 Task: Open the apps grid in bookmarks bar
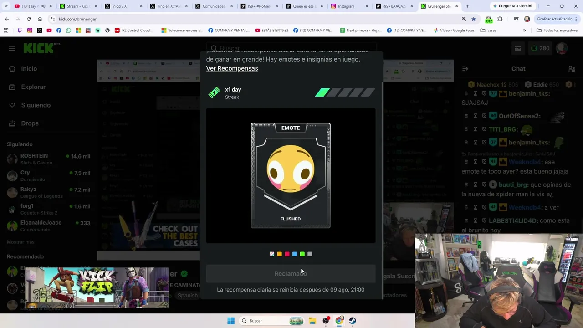(6, 31)
